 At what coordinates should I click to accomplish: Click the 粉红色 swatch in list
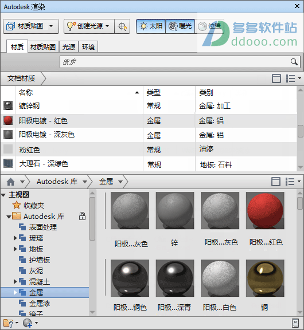[8, 149]
